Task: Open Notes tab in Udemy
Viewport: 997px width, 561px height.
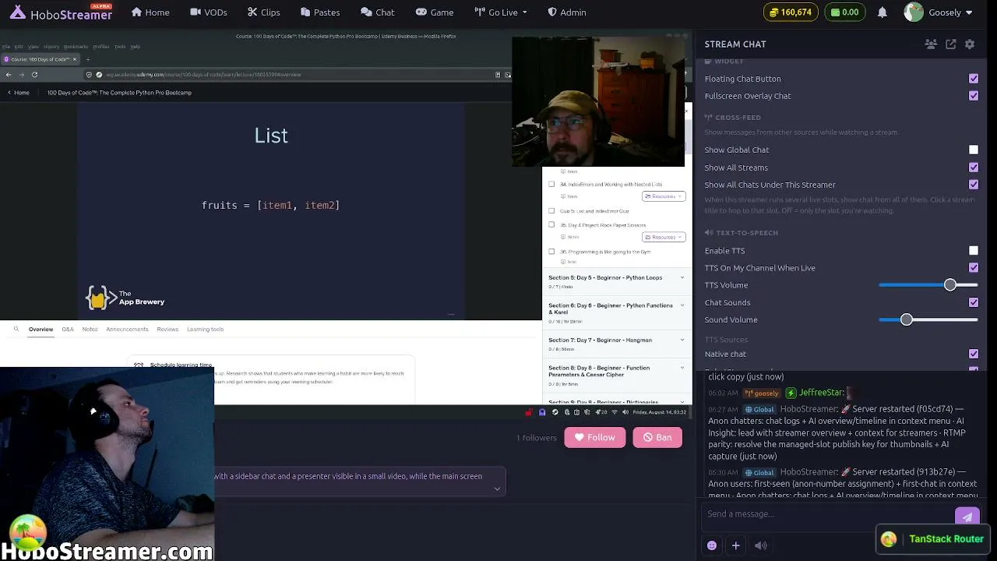Action: [x=90, y=330]
